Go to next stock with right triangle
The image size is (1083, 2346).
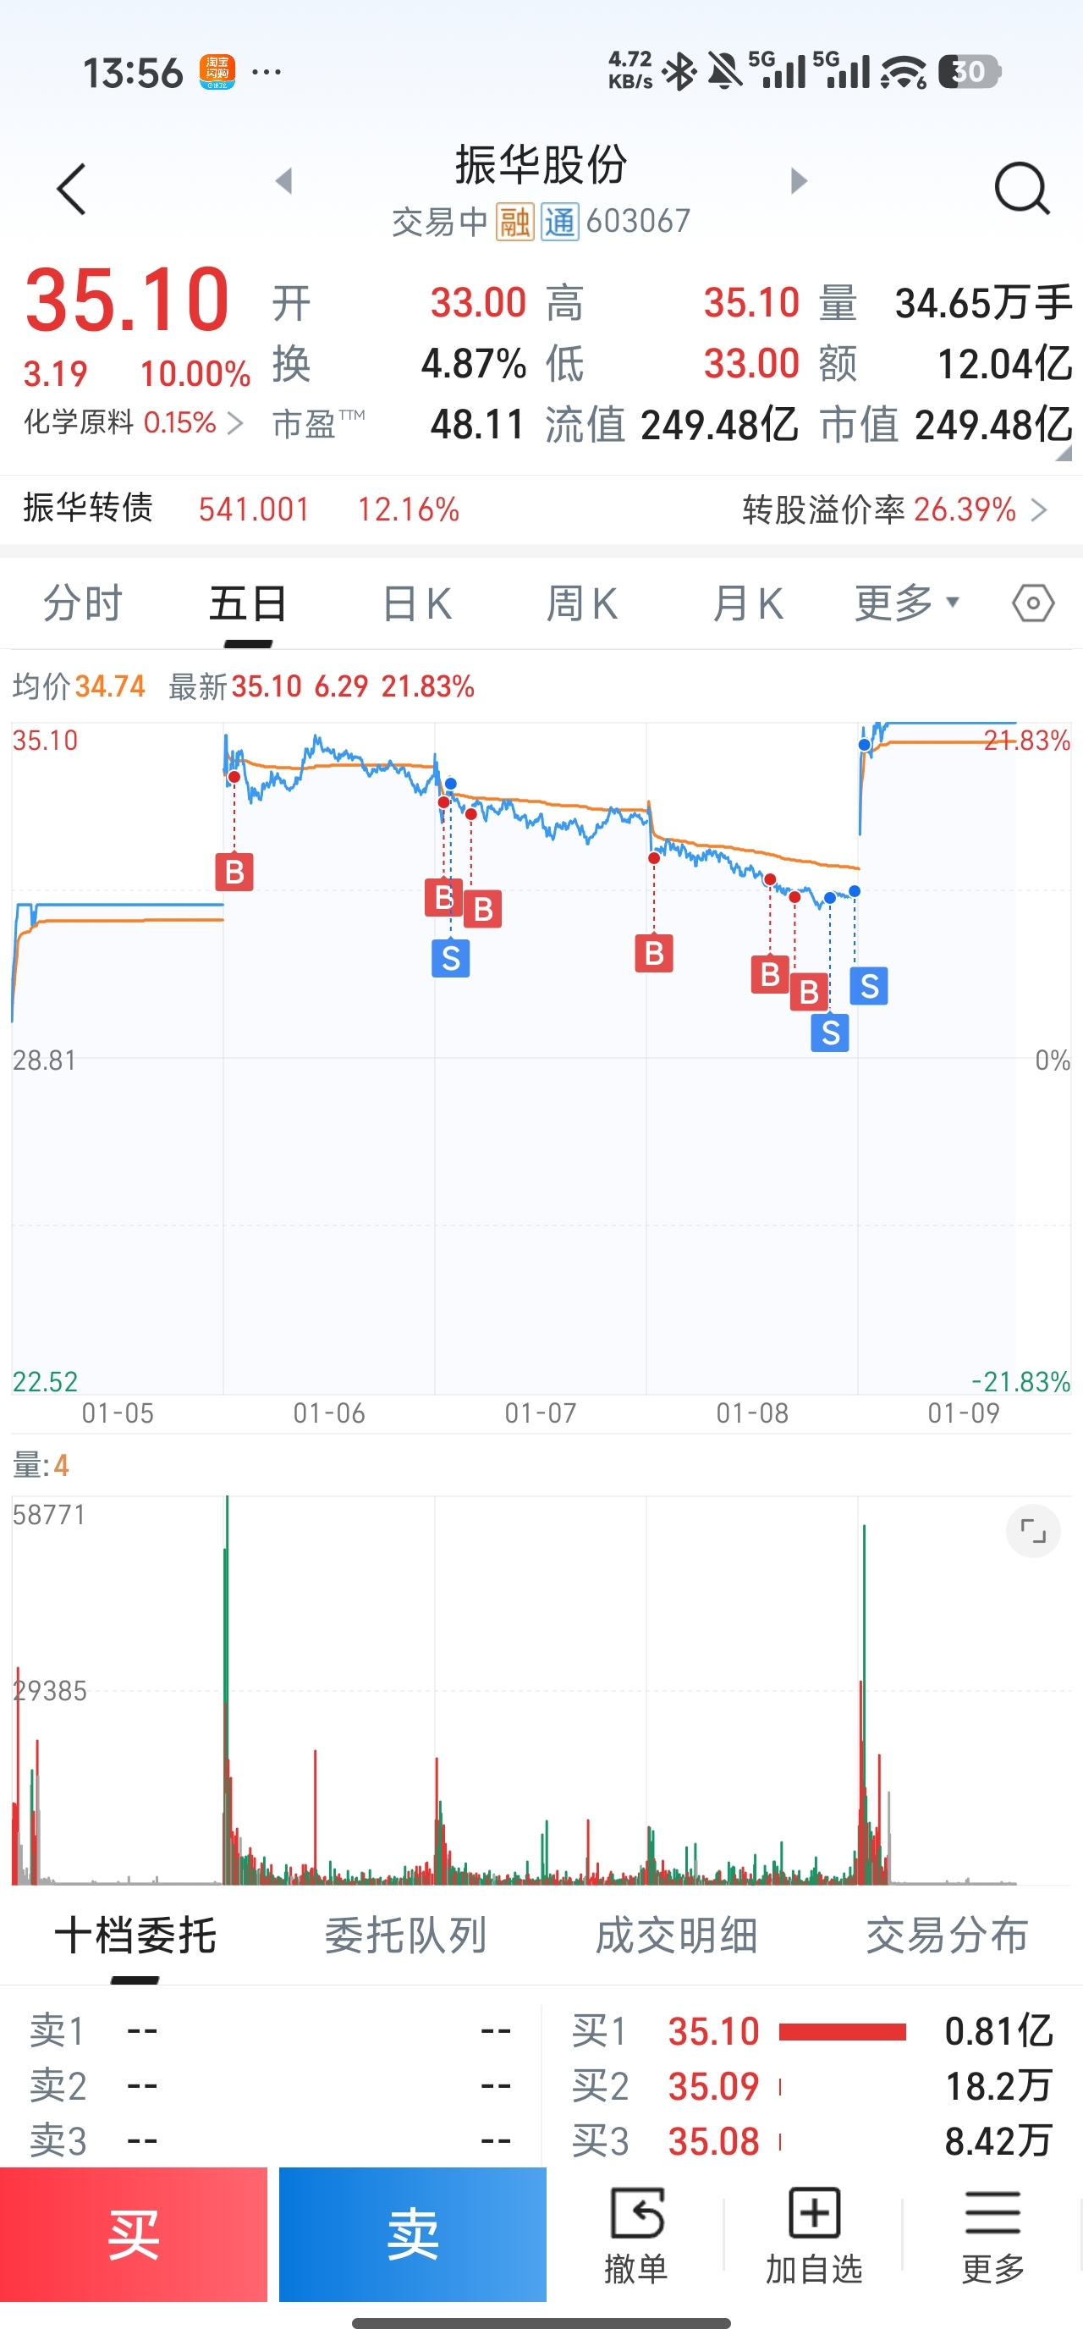pyautogui.click(x=799, y=180)
